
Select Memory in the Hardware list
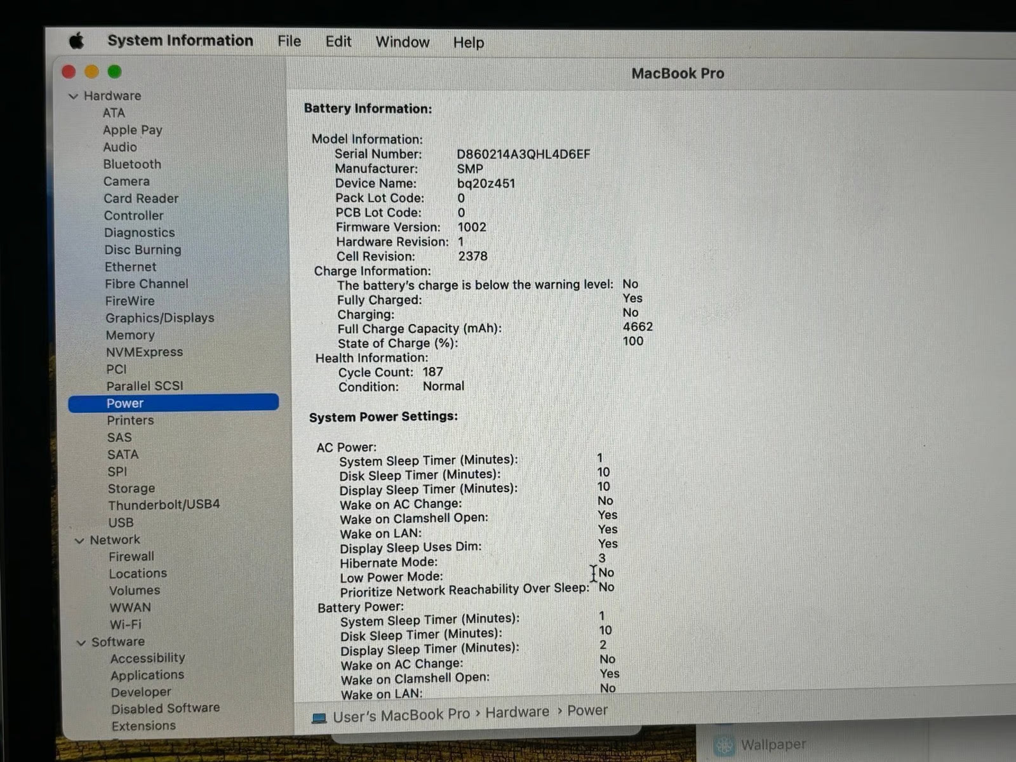130,335
